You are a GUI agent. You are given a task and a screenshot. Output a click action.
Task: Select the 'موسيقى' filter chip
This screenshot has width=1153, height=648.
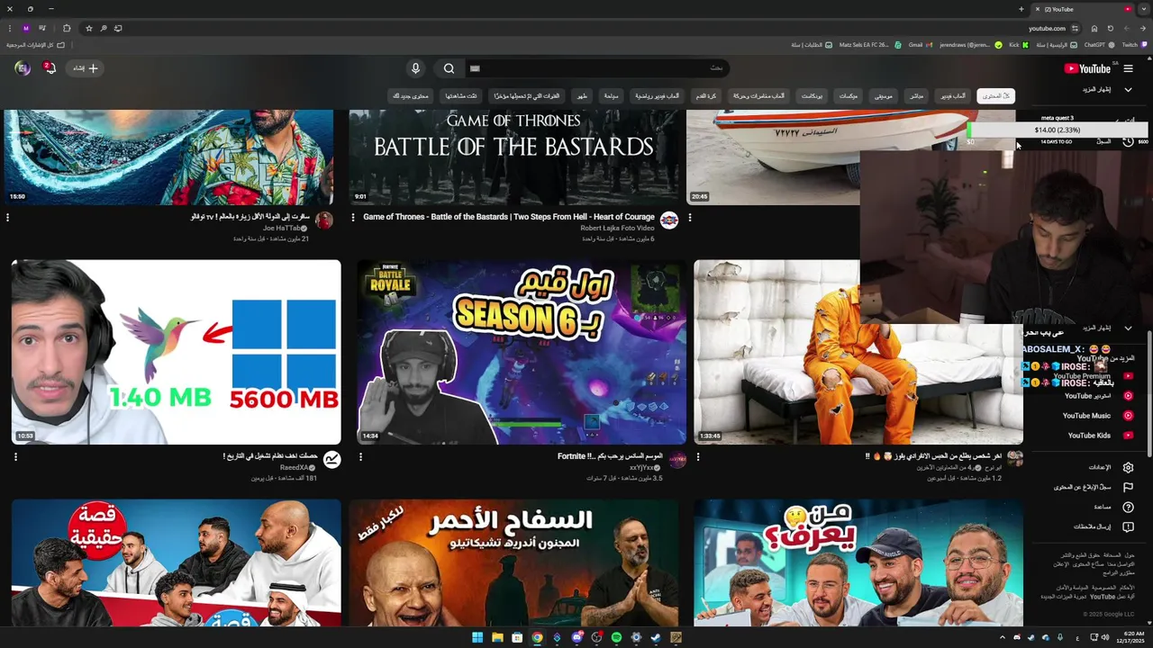coord(884,95)
